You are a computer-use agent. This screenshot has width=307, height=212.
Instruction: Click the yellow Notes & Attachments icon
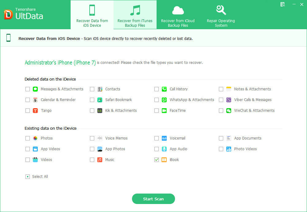coord(229,89)
